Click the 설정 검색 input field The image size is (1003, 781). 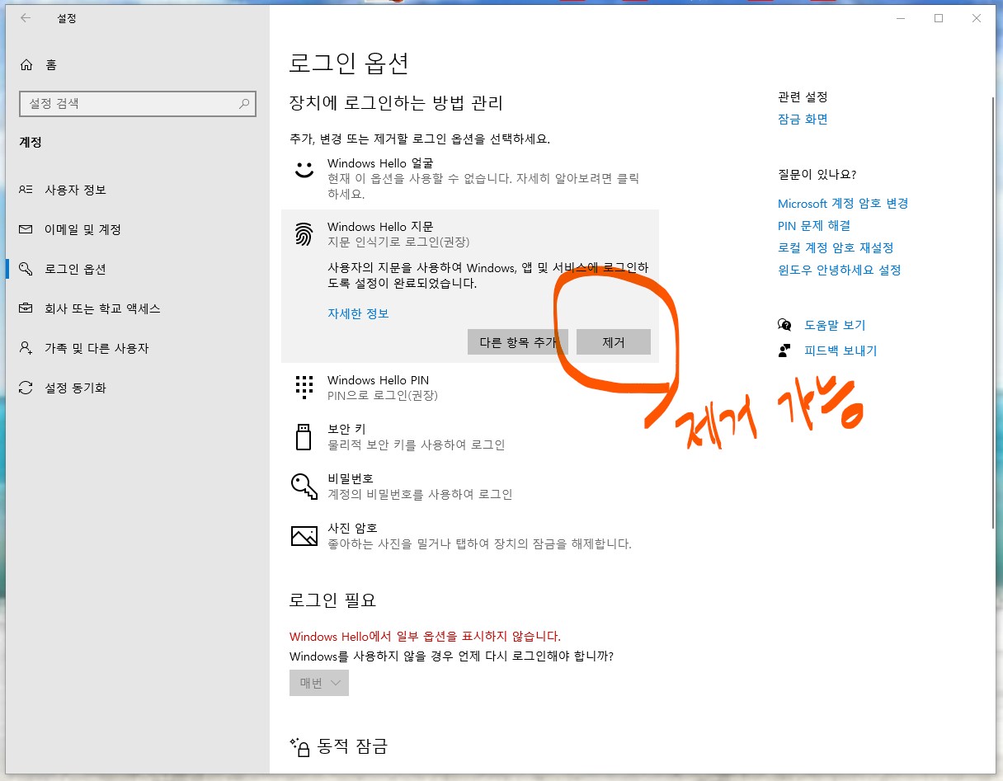point(137,104)
